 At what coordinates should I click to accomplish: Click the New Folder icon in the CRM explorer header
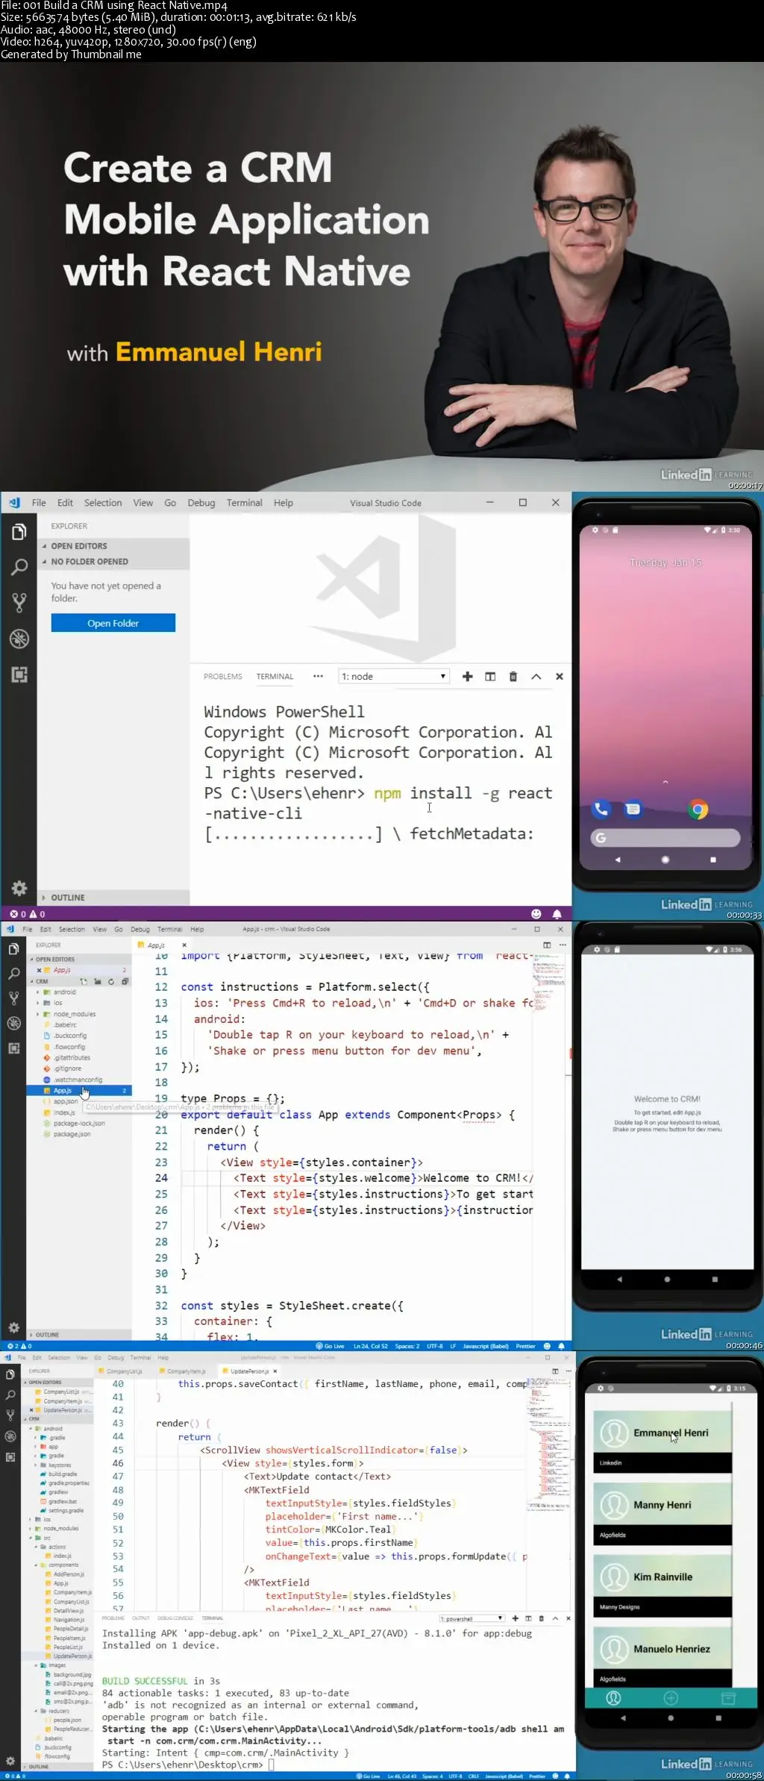click(x=98, y=981)
